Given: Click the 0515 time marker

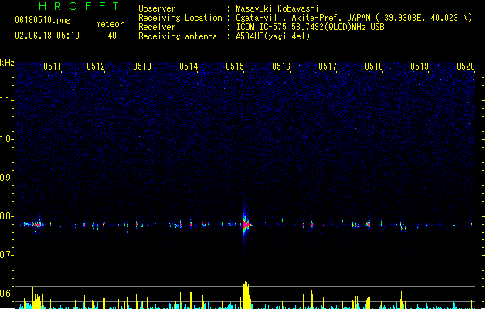Looking at the screenshot, I should click(235, 66).
